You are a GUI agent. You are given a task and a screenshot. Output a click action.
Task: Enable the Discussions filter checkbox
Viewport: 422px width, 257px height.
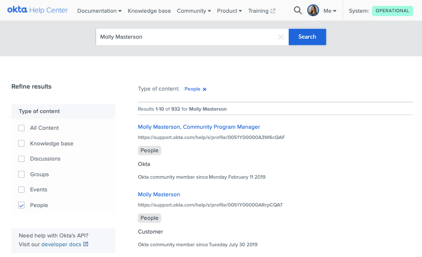point(21,159)
